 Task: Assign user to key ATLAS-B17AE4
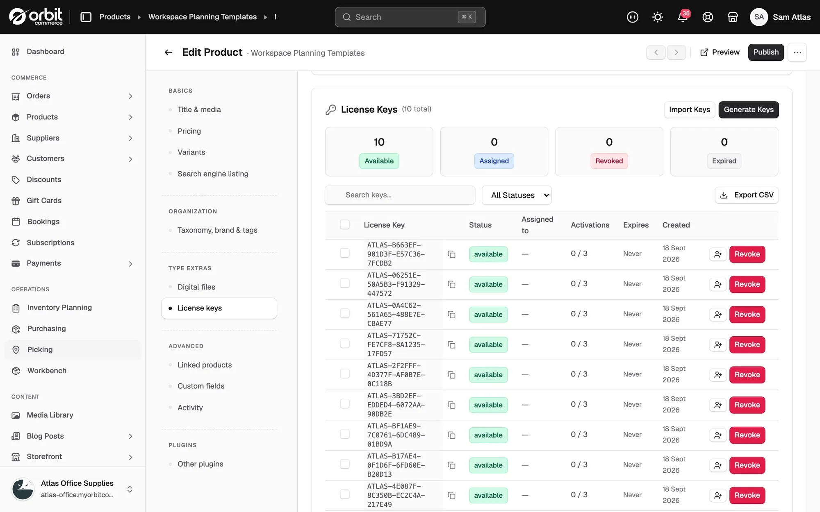point(718,465)
